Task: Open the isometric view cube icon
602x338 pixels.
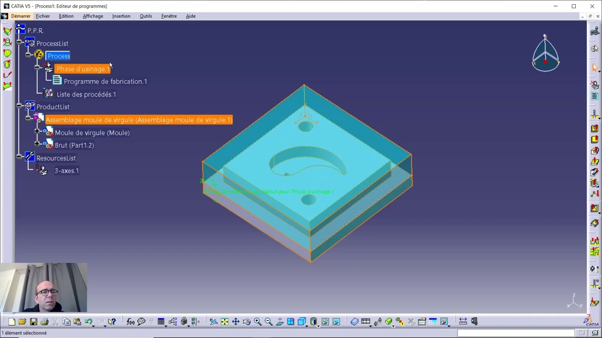Action: pyautogui.click(x=302, y=322)
